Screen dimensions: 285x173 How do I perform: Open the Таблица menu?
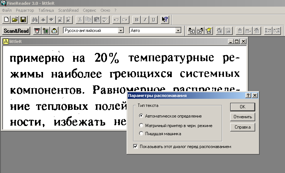click(46, 10)
